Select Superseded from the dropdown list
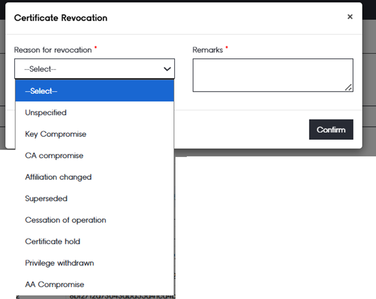 (46, 199)
